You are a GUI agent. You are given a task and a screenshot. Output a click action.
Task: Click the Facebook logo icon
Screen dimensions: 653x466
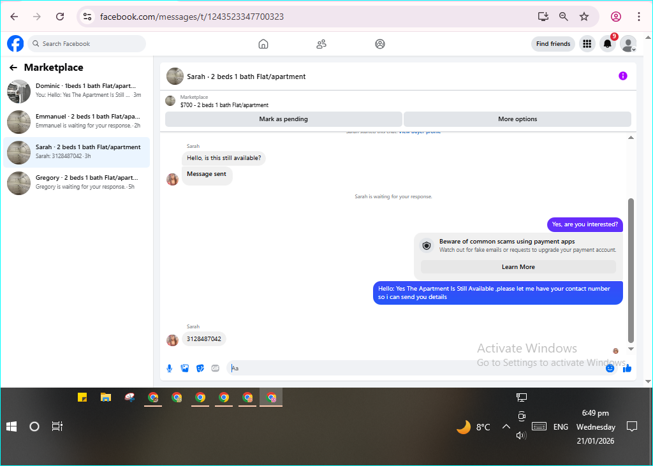click(x=15, y=44)
